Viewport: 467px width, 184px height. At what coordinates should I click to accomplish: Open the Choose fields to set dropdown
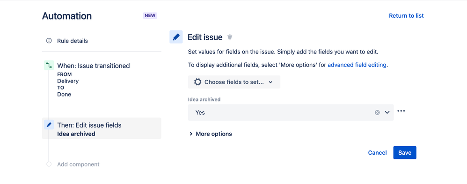pyautogui.click(x=234, y=82)
